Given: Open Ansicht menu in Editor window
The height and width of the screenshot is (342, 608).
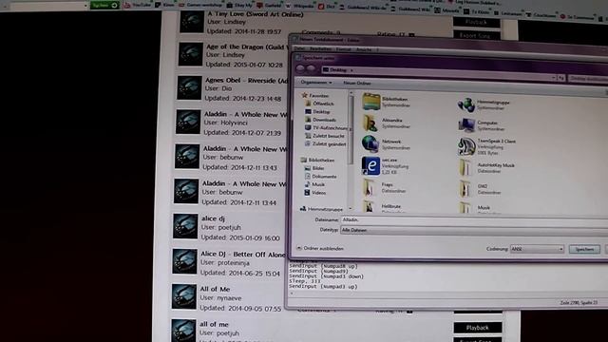Looking at the screenshot, I should (x=363, y=49).
